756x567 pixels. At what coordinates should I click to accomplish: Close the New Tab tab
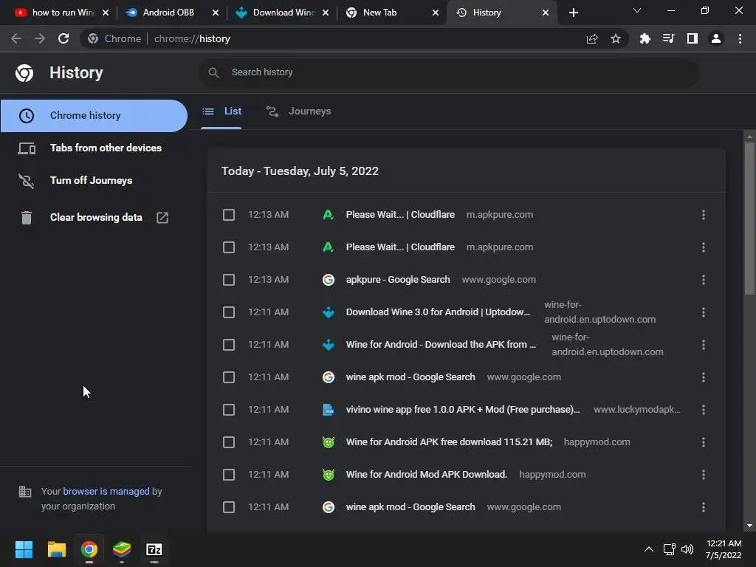[436, 13]
